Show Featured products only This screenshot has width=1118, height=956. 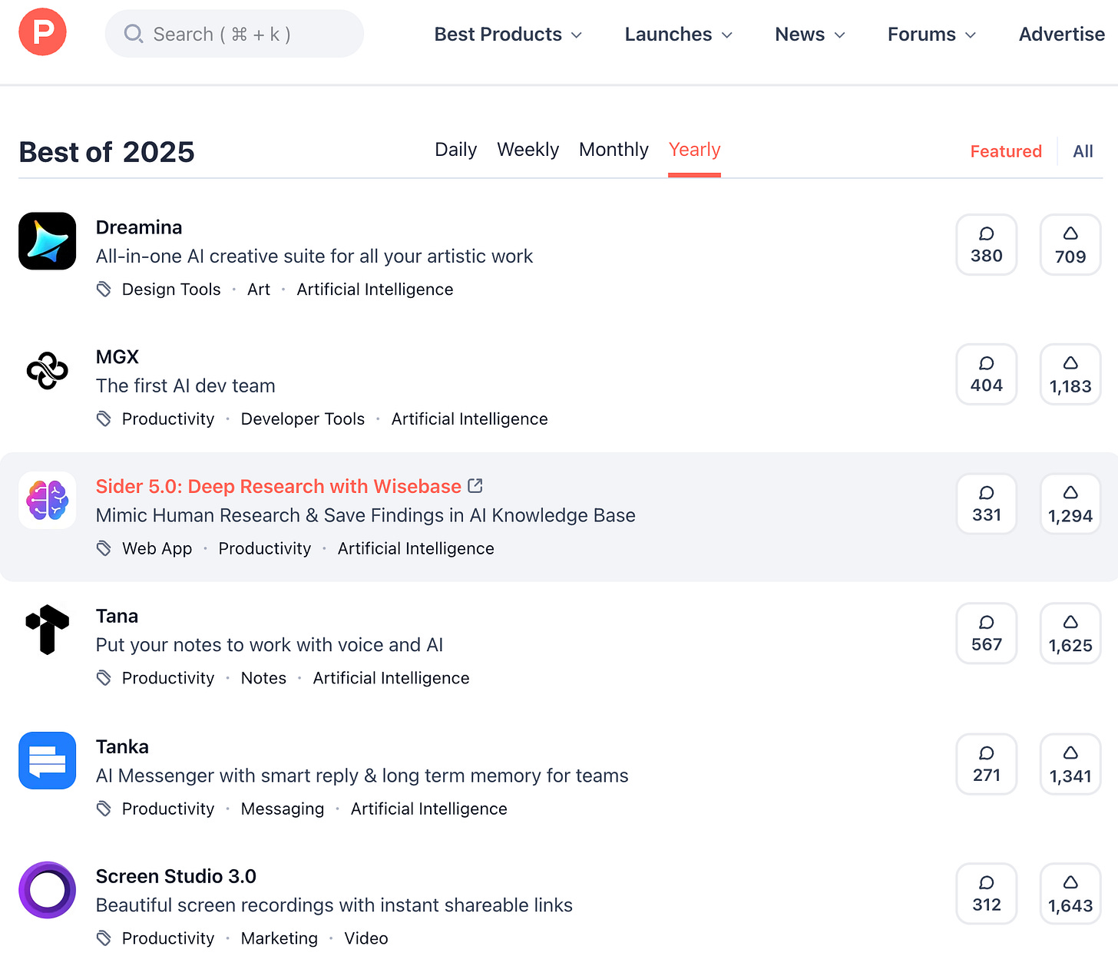1006,151
